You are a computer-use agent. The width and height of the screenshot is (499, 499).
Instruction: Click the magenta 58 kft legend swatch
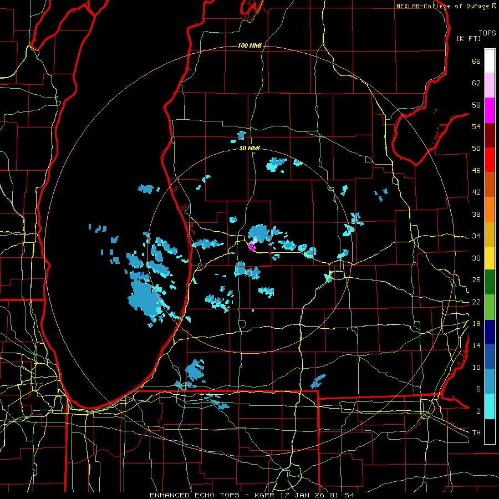click(490, 110)
